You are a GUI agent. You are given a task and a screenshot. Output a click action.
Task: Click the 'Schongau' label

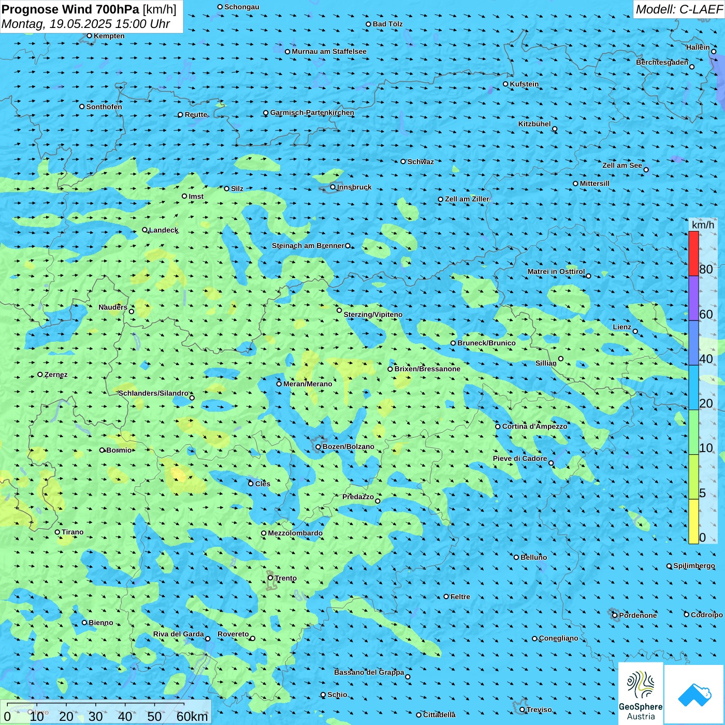pos(242,7)
